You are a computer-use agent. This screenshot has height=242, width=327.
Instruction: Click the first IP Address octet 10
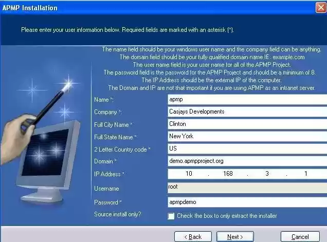tap(189, 174)
